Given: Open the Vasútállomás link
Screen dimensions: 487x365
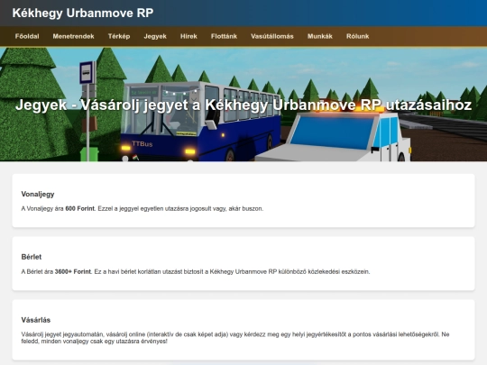Looking at the screenshot, I should pyautogui.click(x=272, y=36).
